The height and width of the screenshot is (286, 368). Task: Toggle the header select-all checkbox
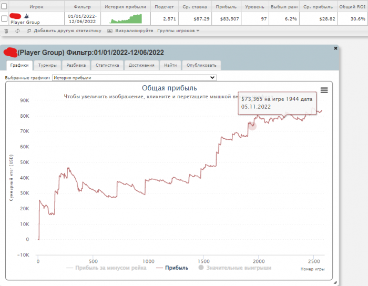[x=4, y=6]
